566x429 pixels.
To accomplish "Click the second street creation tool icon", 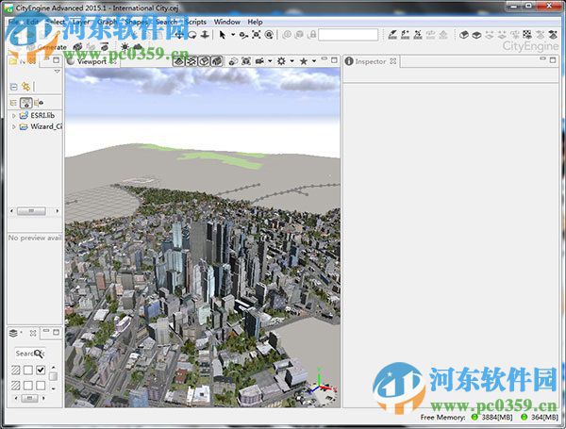I will click(x=406, y=35).
